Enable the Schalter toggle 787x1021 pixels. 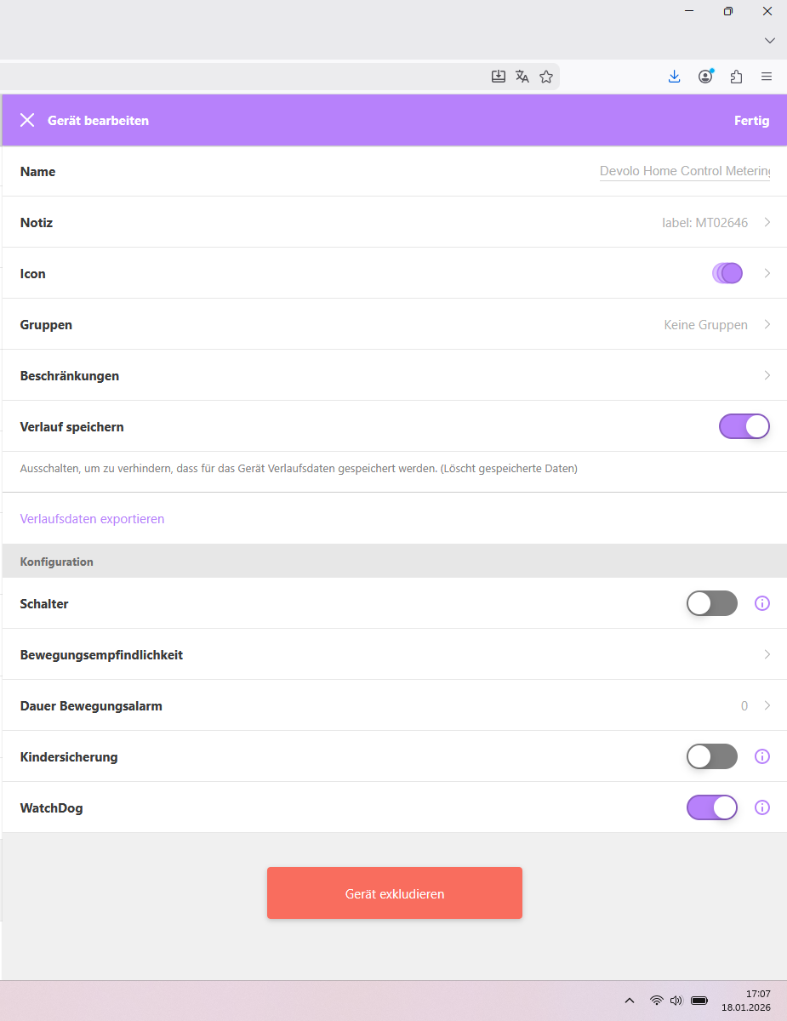pos(712,603)
